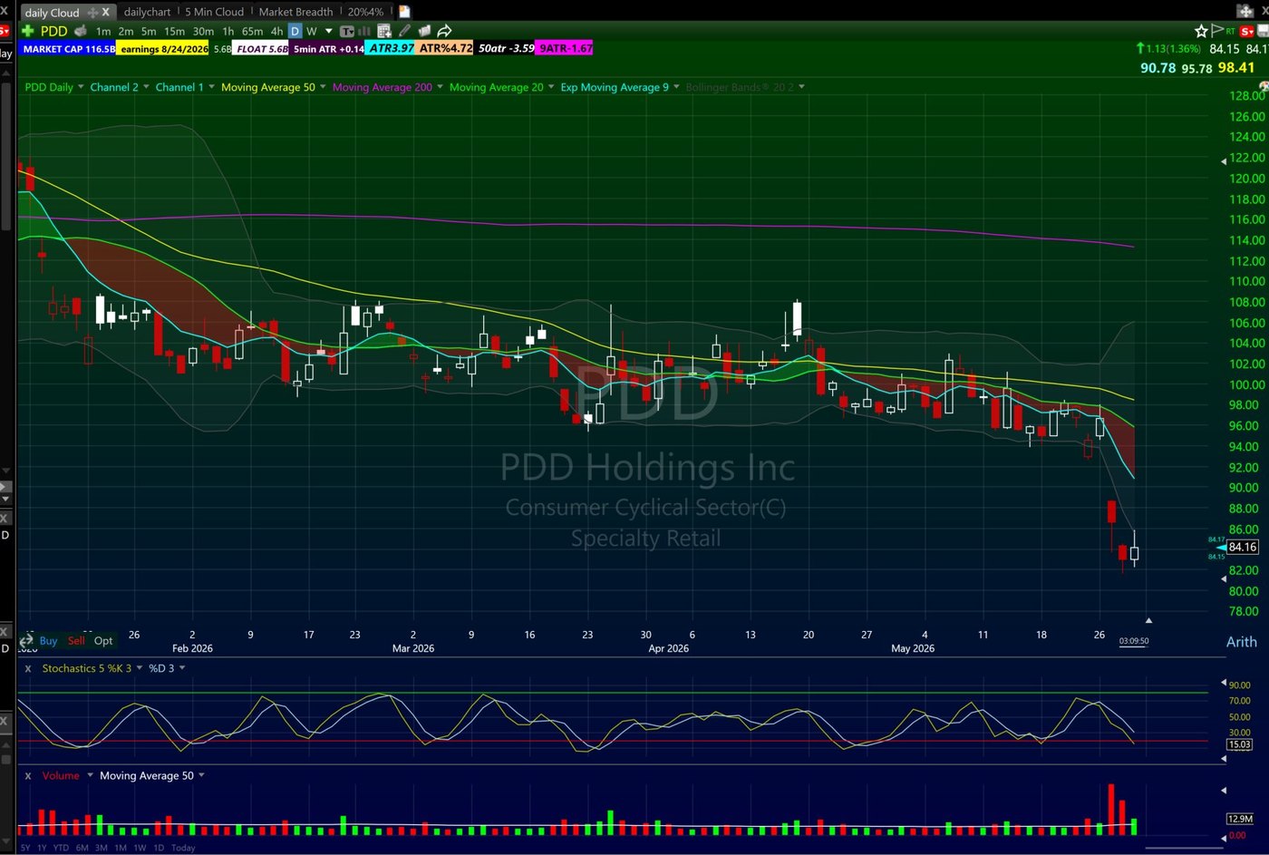Set chart range to 1W
Viewport: 1269px width, 855px height.
point(140,848)
